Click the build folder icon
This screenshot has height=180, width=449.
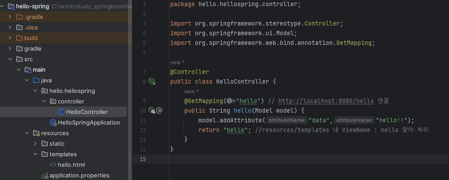[x=19, y=38]
